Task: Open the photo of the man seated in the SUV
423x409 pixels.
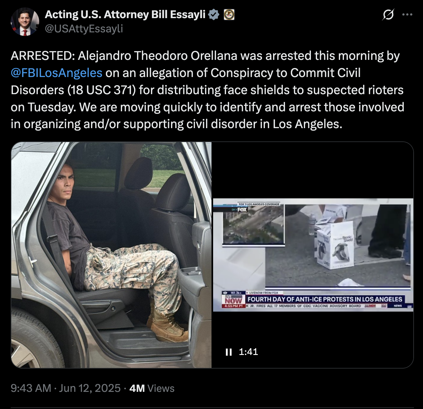Action: tap(111, 255)
